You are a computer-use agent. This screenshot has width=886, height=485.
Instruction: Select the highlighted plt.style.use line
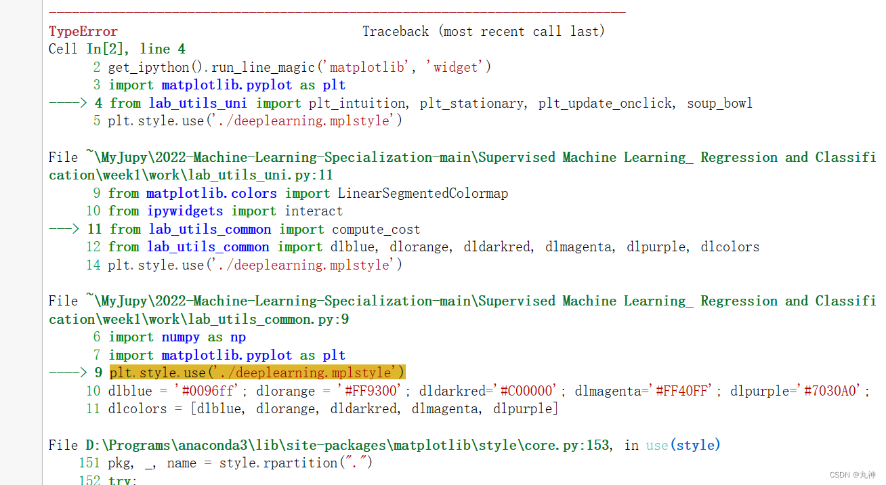[x=257, y=372]
